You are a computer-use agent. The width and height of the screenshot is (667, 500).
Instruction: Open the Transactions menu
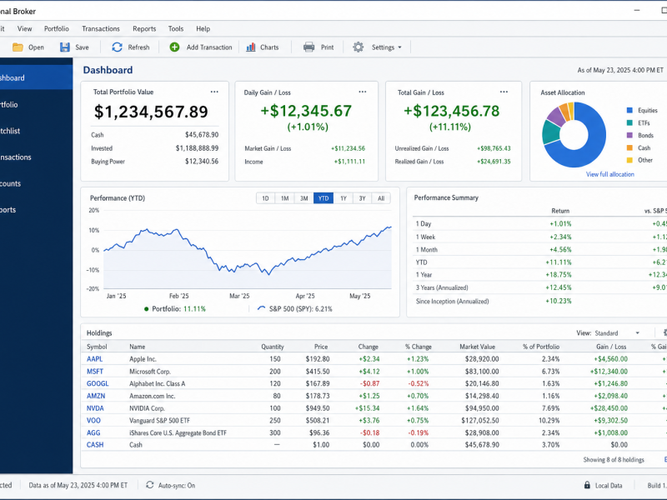pyautogui.click(x=101, y=29)
